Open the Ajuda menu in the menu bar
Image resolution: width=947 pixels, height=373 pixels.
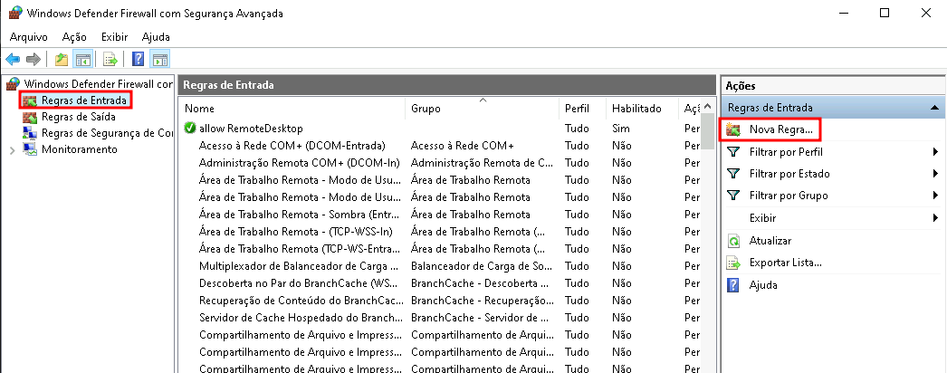(156, 37)
